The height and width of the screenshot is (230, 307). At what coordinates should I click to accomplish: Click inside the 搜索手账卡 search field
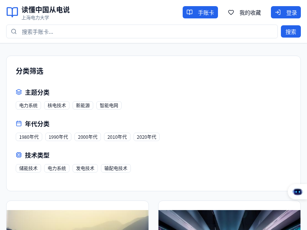pyautogui.click(x=142, y=31)
